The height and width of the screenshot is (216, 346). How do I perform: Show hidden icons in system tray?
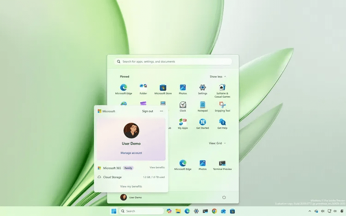310,211
